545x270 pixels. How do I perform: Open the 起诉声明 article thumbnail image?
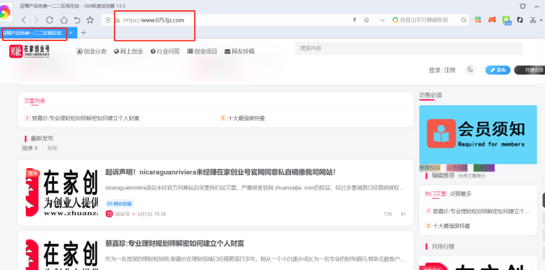[62, 192]
